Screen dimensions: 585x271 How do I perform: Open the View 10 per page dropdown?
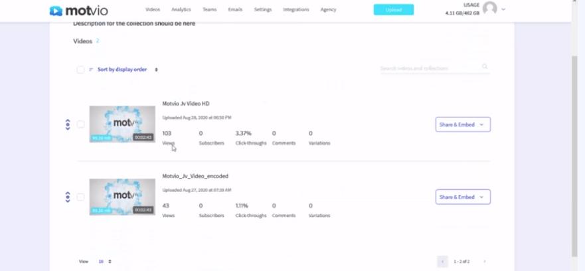coord(104,261)
